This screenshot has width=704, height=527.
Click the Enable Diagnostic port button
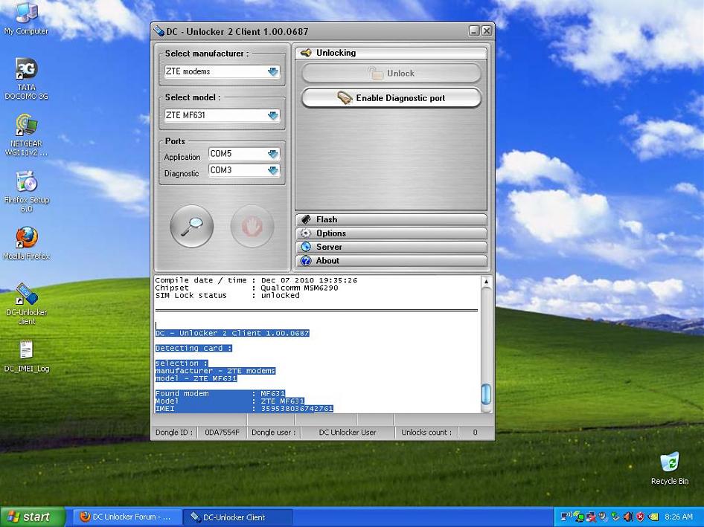391,98
